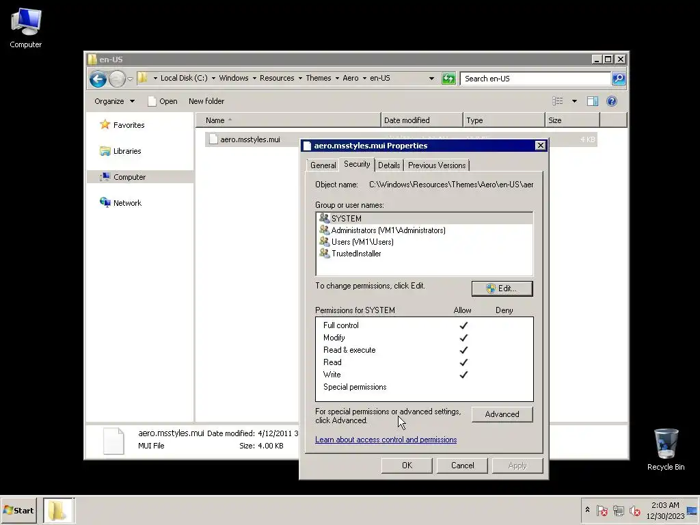Screen dimensions: 700x525
Task: Click the Action Center flag tray icon
Action: point(602,510)
